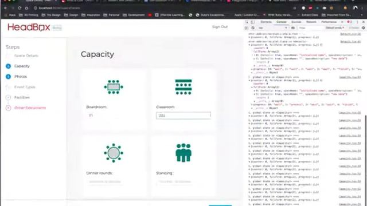The height and width of the screenshot is (206, 367).
Task: Open the Default levels dropdown
Action: click(x=335, y=28)
